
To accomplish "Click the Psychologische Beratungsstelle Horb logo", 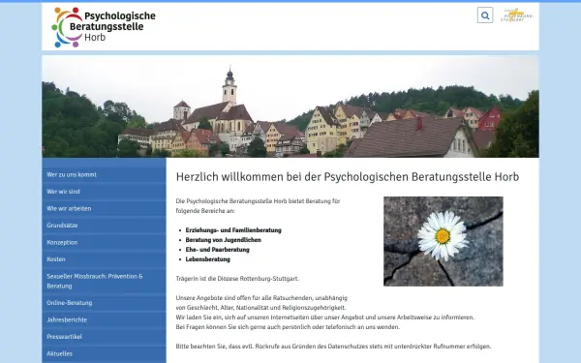I will click(104, 27).
